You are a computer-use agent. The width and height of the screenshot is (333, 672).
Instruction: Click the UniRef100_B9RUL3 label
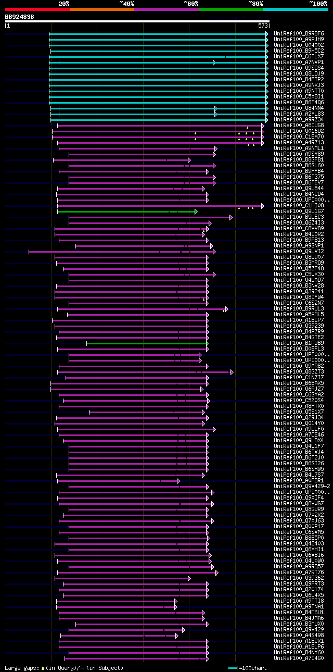(299, 309)
